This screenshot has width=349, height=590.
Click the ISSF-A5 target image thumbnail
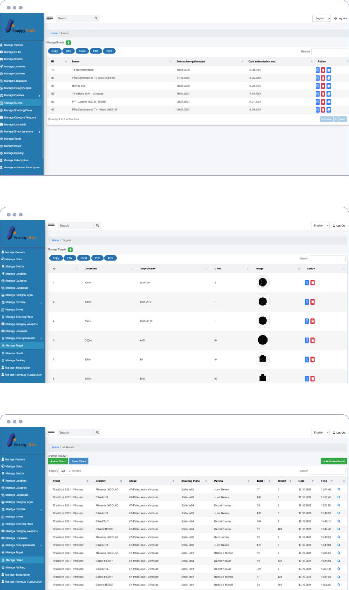(x=262, y=282)
